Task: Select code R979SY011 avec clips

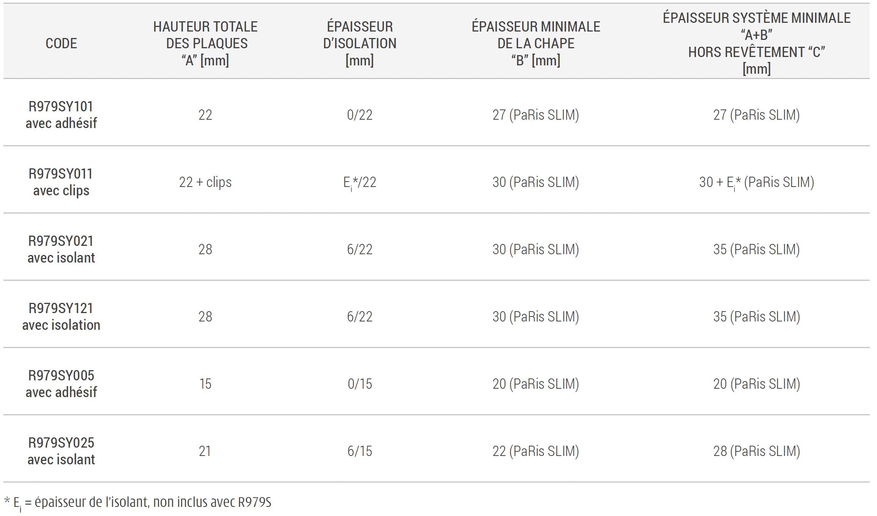Action: (61, 182)
